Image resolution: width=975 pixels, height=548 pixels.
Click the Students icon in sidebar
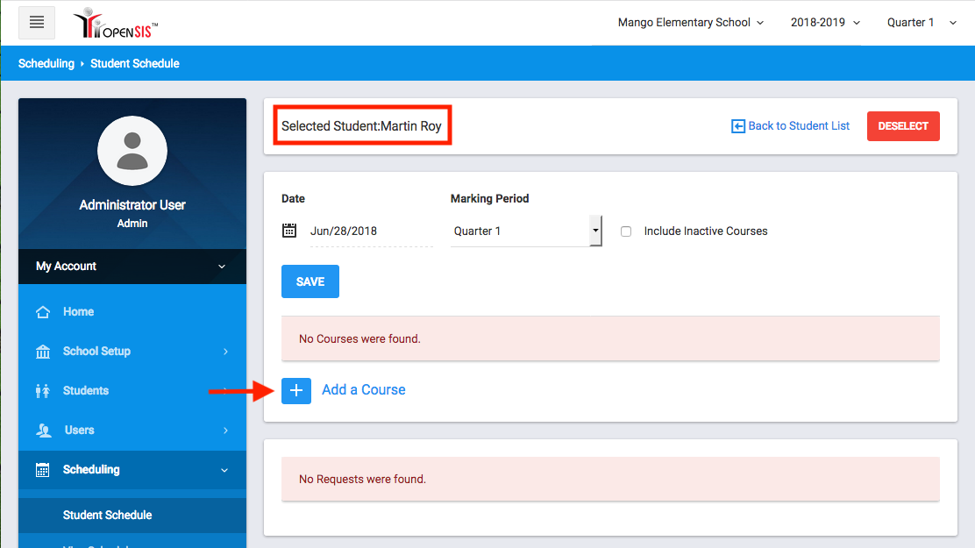pos(43,391)
